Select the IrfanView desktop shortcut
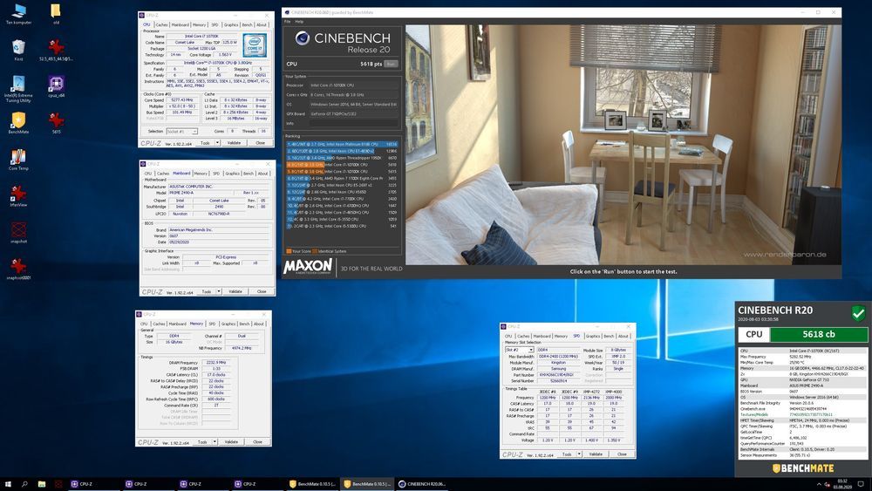 [18, 195]
